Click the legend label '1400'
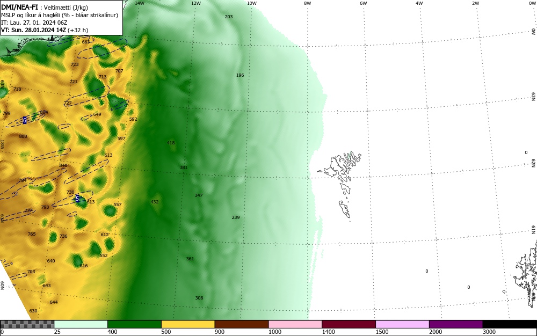This screenshot has height=336, width=537. pyautogui.click(x=329, y=332)
